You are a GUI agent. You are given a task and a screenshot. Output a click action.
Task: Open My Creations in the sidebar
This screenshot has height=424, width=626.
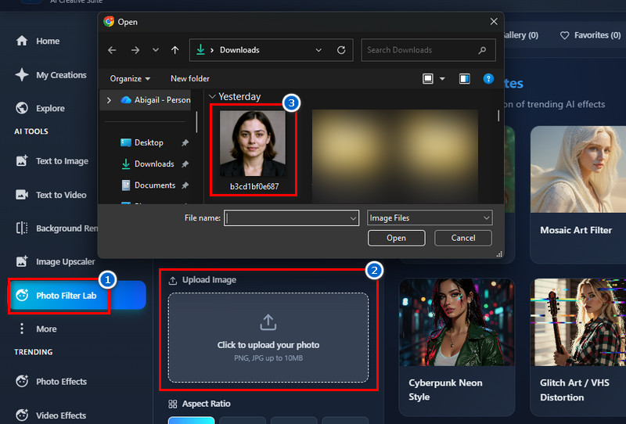pos(51,75)
